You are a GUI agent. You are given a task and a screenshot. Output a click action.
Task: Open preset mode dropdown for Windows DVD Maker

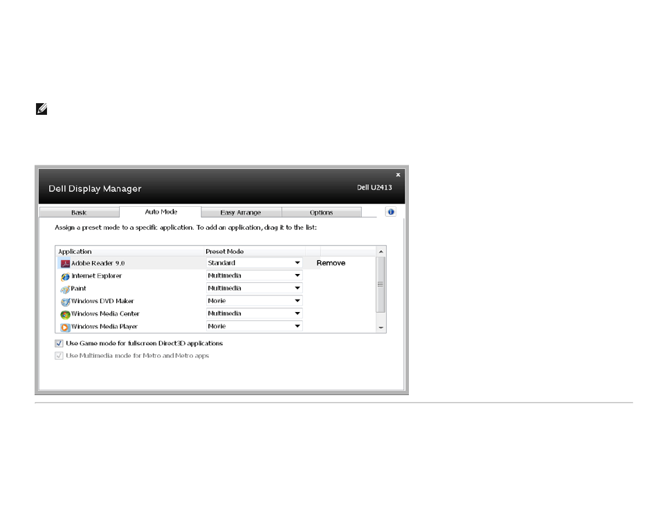(254, 301)
